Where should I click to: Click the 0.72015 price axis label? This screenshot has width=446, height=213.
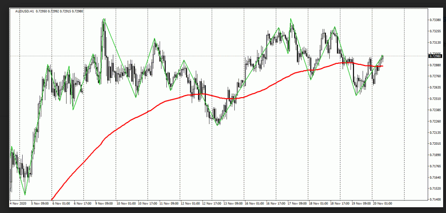(x=435, y=143)
